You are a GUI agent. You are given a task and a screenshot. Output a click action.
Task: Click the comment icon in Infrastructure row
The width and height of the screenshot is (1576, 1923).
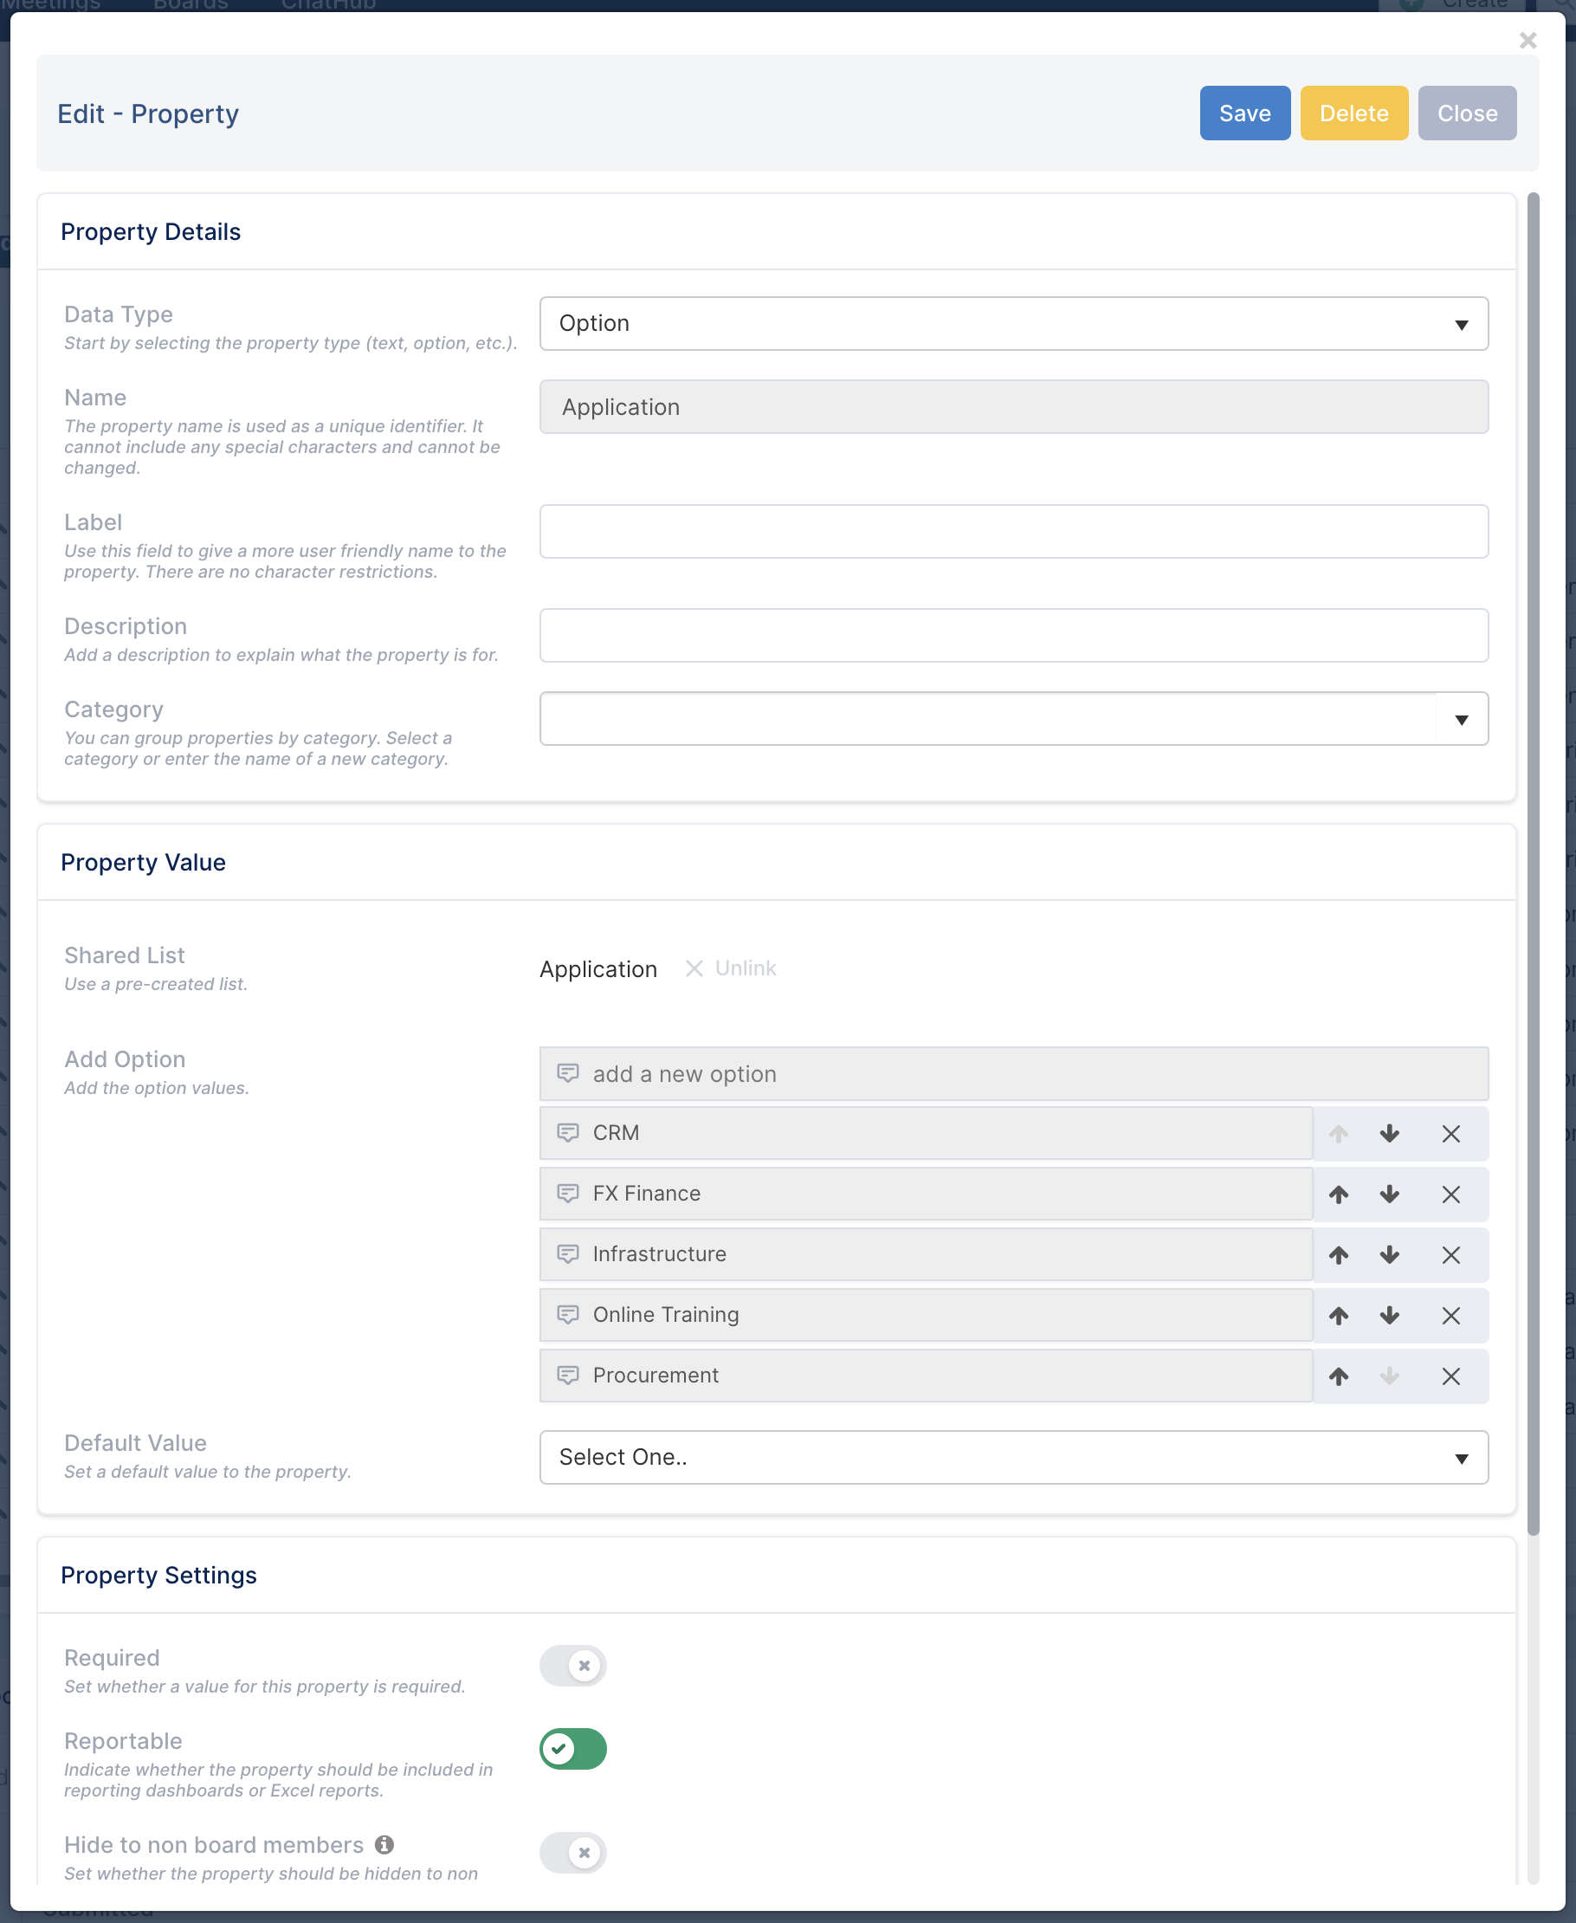567,1255
